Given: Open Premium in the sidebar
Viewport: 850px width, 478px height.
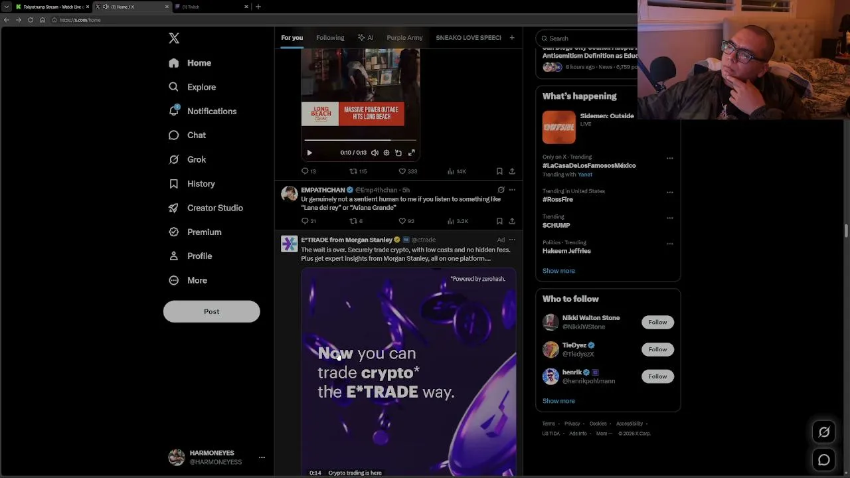Looking at the screenshot, I should coord(195,232).
